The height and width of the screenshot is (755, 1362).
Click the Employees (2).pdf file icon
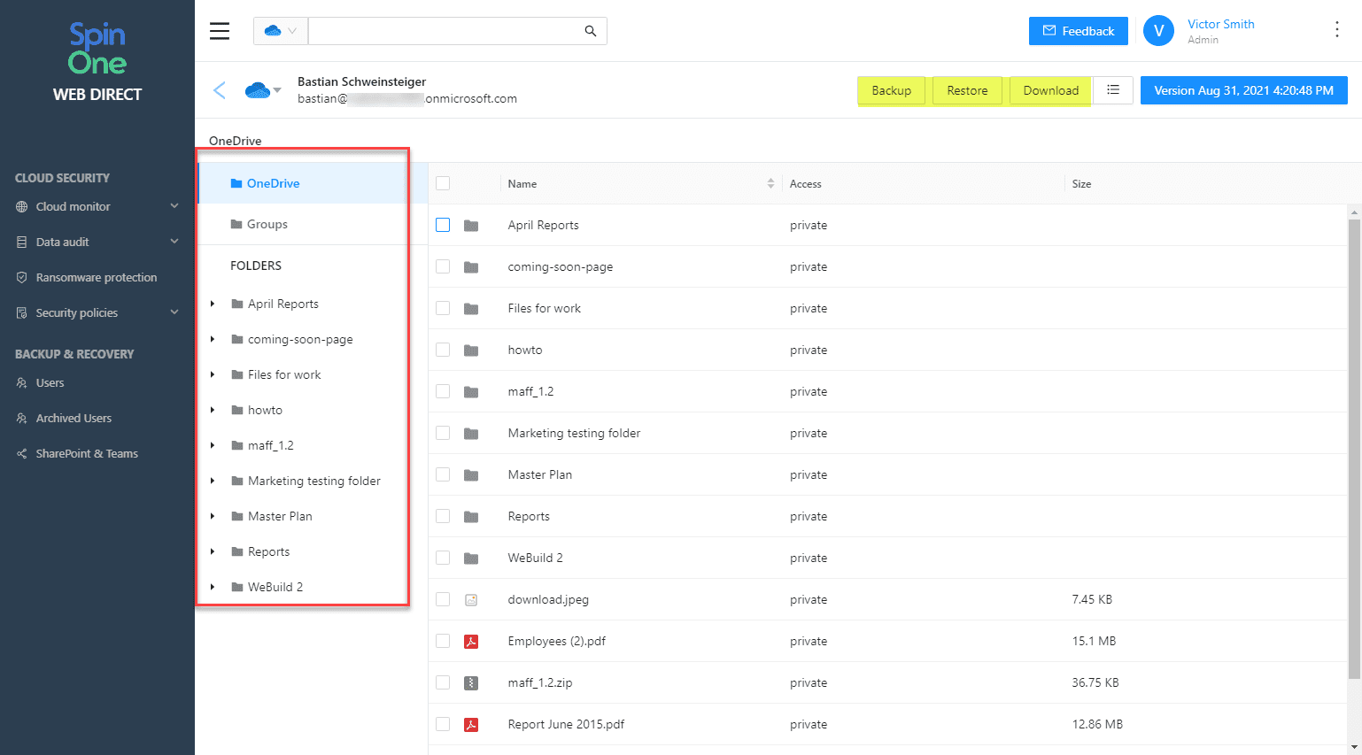(471, 642)
